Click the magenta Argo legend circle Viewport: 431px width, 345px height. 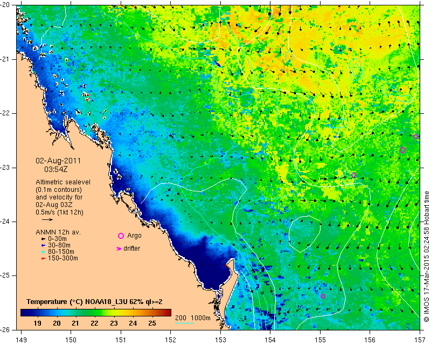[x=121, y=236]
